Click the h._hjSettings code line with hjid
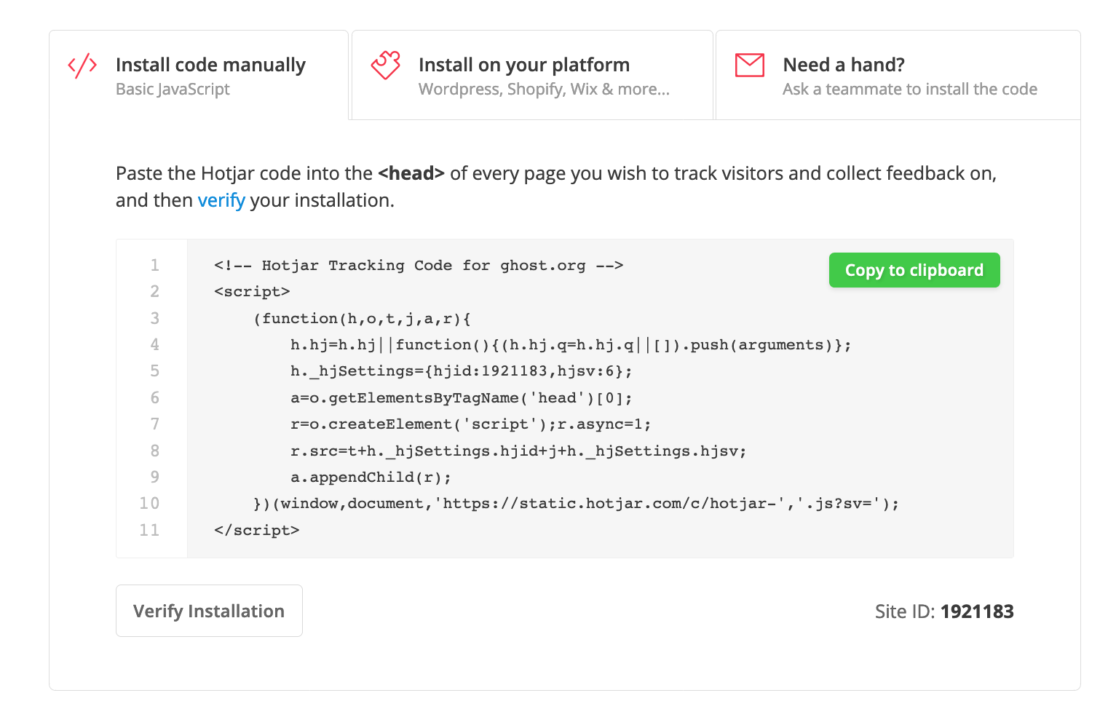Screen dimensions: 1108x709 click(461, 371)
